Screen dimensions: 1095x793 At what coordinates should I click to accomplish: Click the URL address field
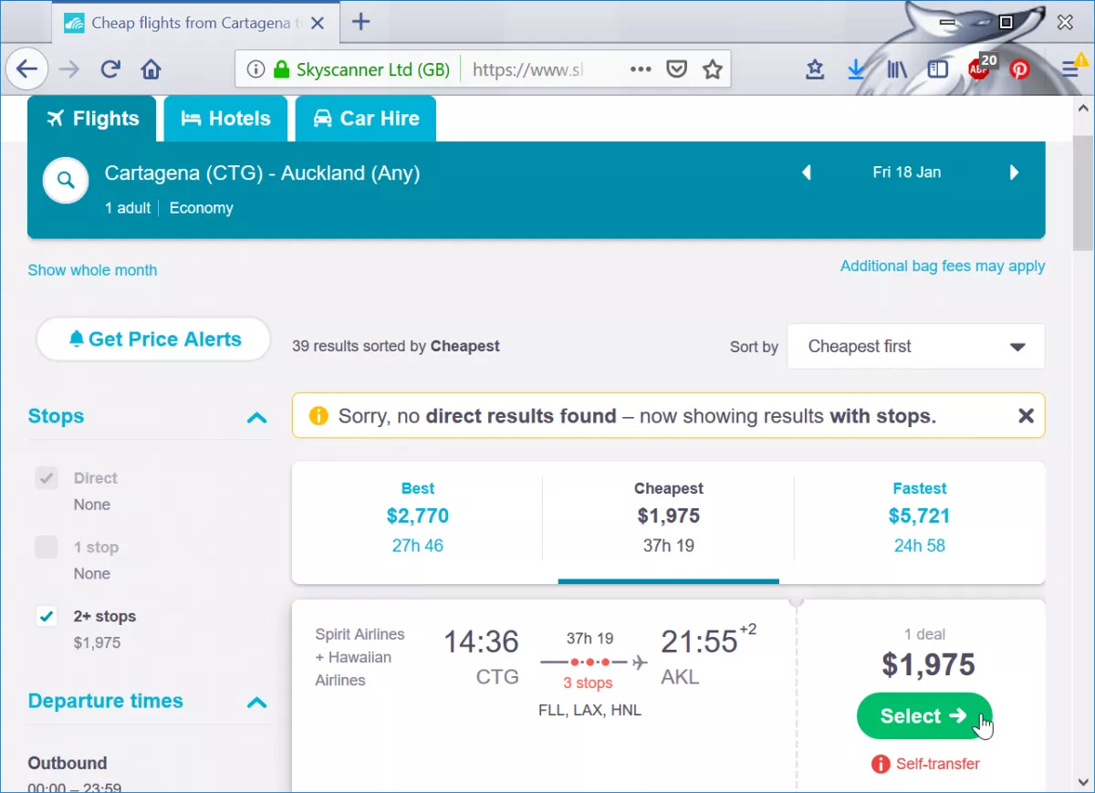[527, 69]
